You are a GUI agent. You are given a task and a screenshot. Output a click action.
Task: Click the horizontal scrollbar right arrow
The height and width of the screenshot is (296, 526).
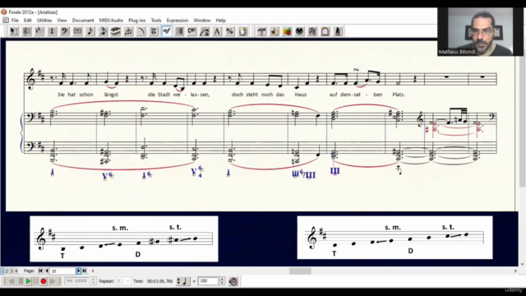pyautogui.click(x=515, y=271)
